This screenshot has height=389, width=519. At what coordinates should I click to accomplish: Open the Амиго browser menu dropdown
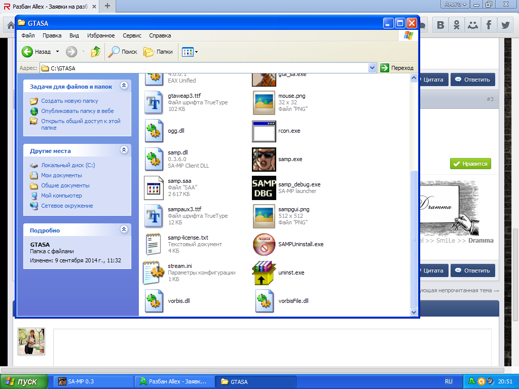(455, 4)
